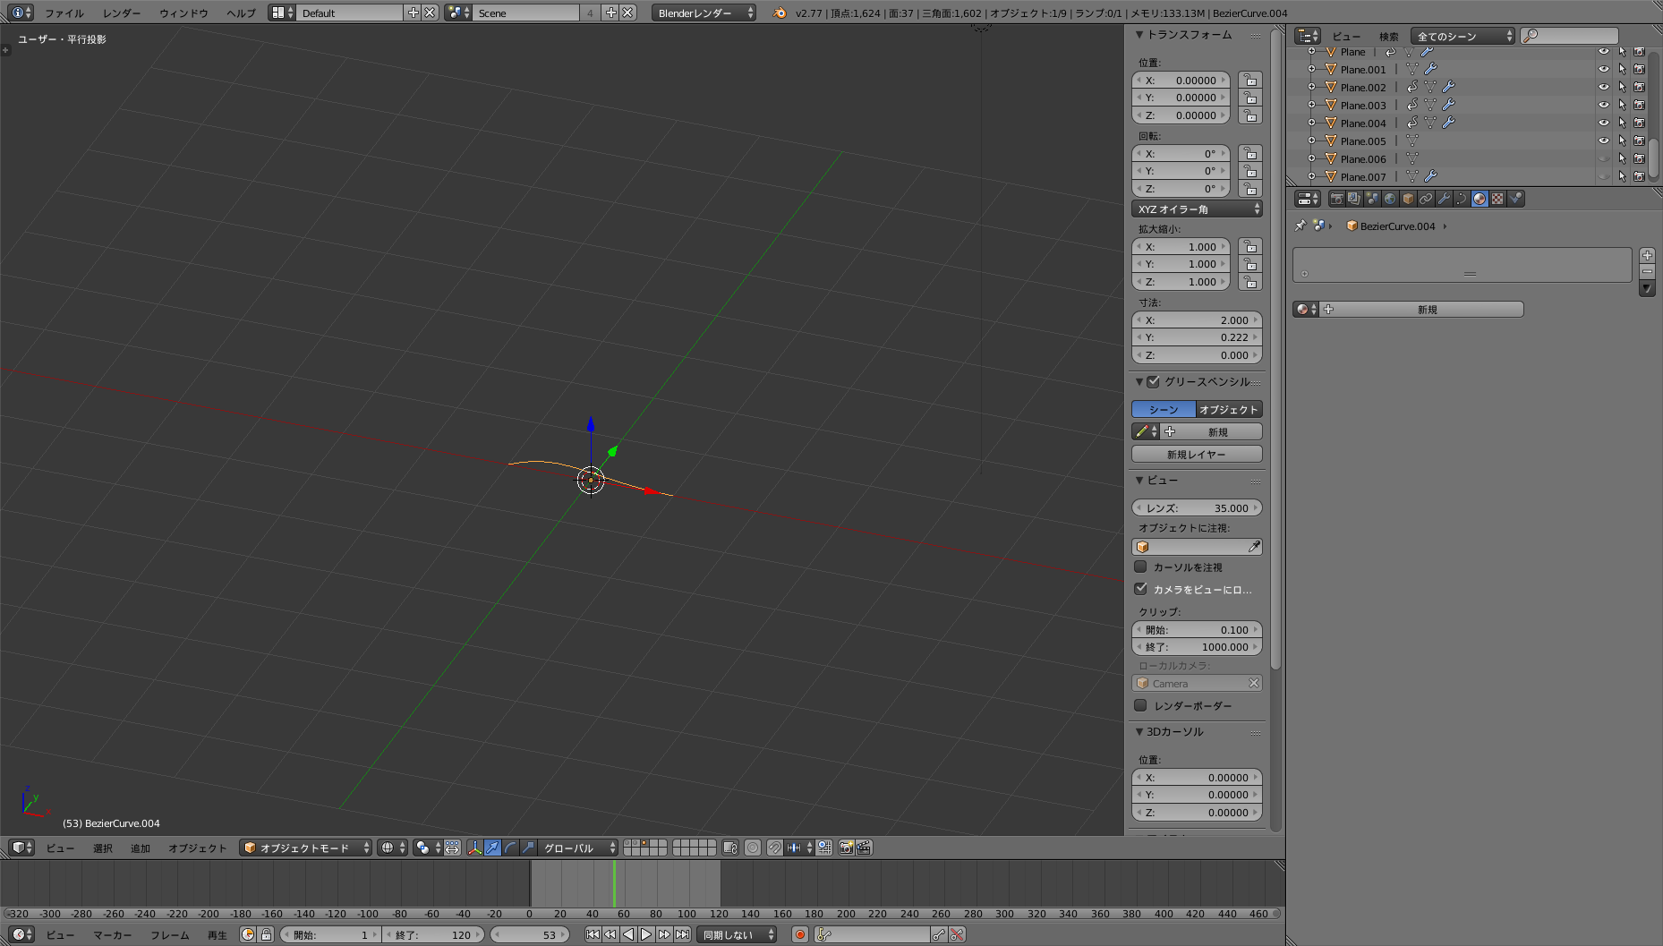Open the XYZ オイラー角 rotation mode dropdown

(1197, 209)
